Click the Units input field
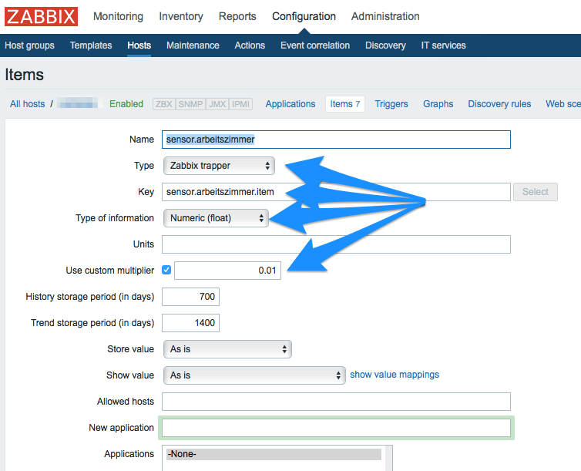581x471 pixels. 336,244
